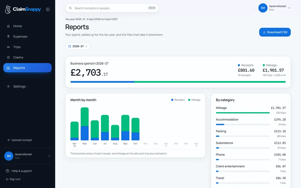Click the SM avatar in the sidebar footer

[x=9, y=156]
